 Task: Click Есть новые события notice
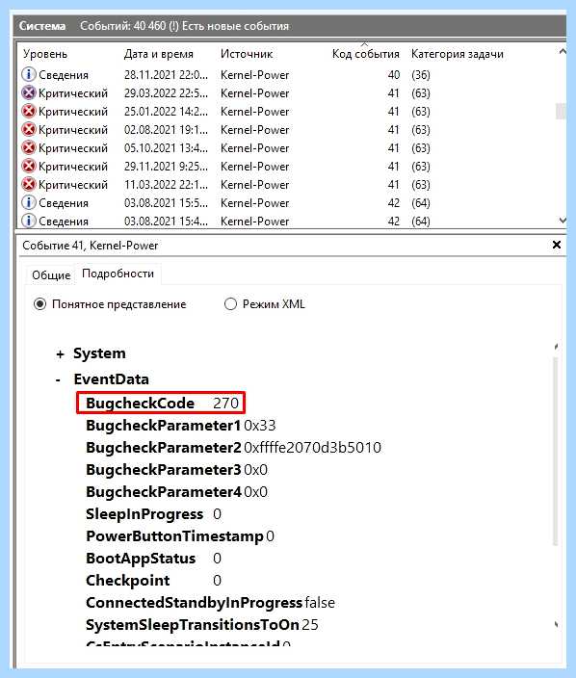point(235,26)
